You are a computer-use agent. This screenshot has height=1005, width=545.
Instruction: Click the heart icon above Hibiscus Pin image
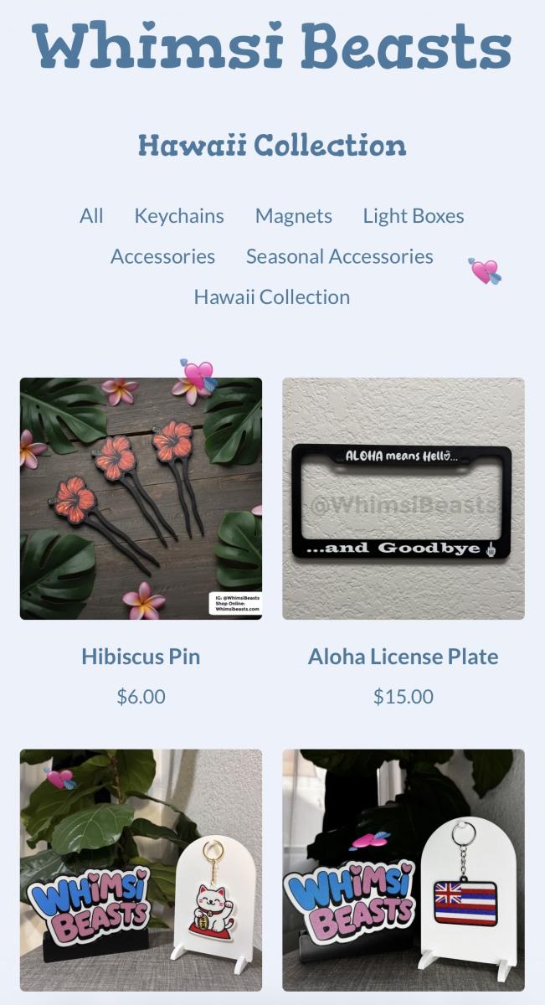[x=198, y=374]
